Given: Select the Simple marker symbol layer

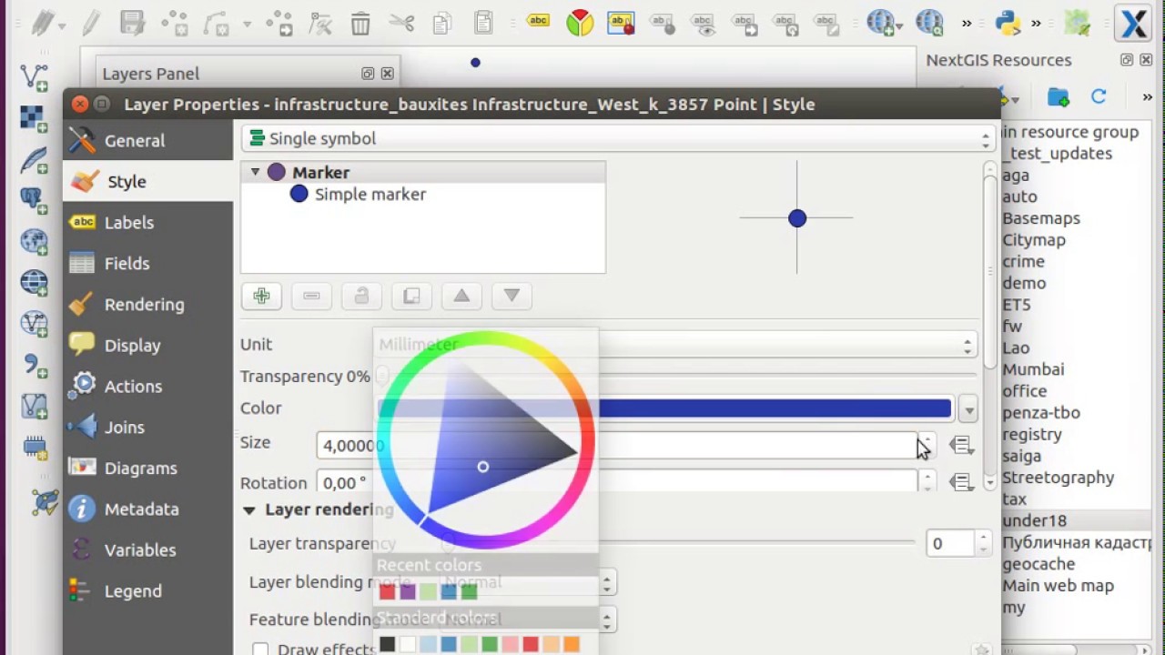Looking at the screenshot, I should coord(370,194).
